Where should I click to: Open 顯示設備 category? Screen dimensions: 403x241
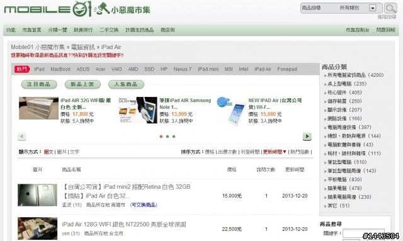tap(344, 110)
